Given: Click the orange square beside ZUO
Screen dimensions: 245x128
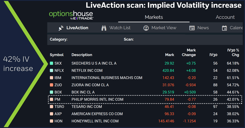Looking at the screenshot, I should click(51, 85).
